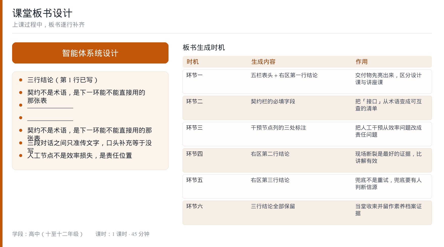Select the 环节一 row label
This screenshot has width=444, height=247.
point(194,75)
